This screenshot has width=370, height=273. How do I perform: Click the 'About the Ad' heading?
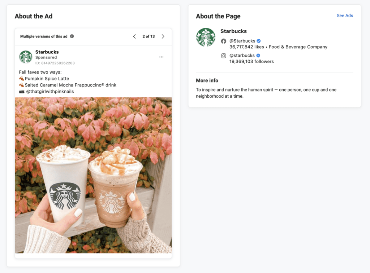click(x=34, y=16)
